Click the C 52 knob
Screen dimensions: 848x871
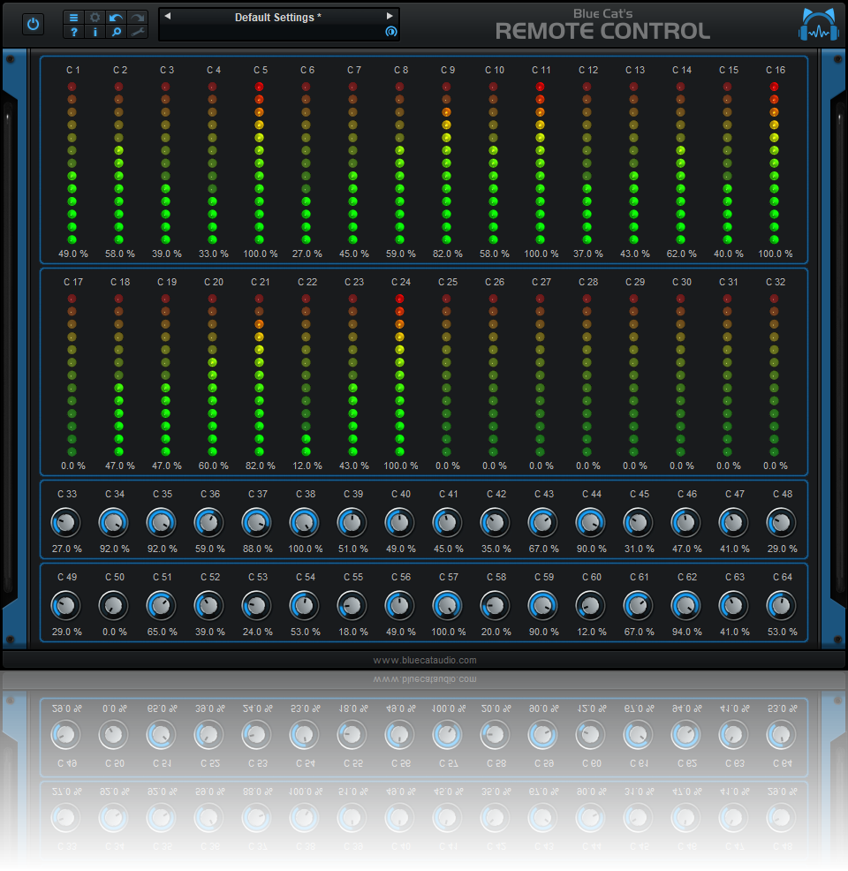[208, 605]
